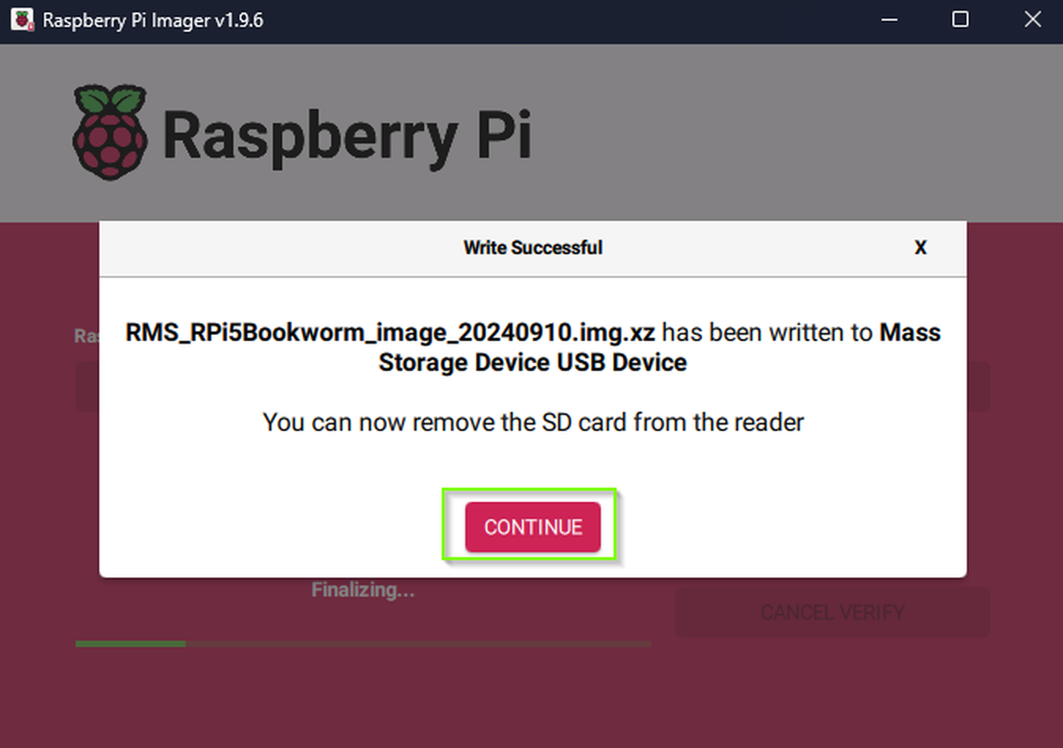Viewport: 1063px width, 748px height.
Task: Click the SD card removal instruction text
Action: click(x=532, y=422)
